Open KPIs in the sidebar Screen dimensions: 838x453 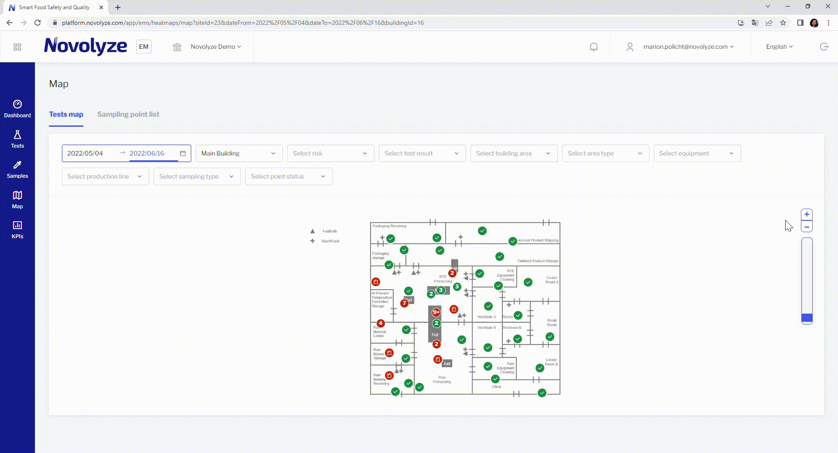coord(17,230)
